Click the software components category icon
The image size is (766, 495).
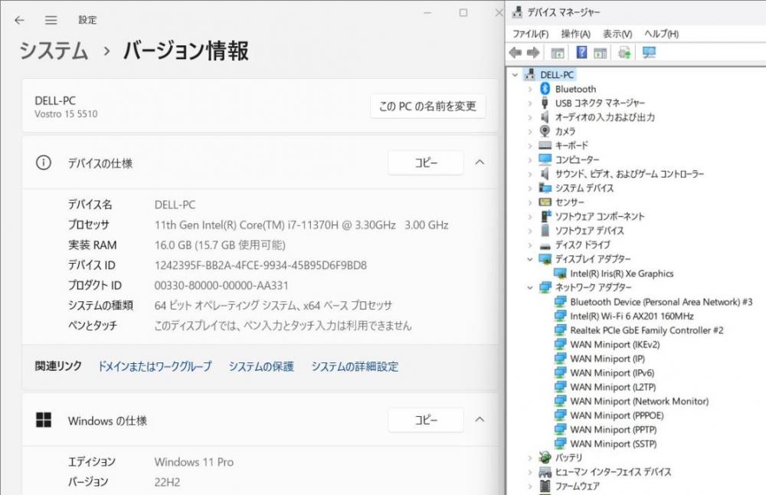pyautogui.click(x=545, y=216)
